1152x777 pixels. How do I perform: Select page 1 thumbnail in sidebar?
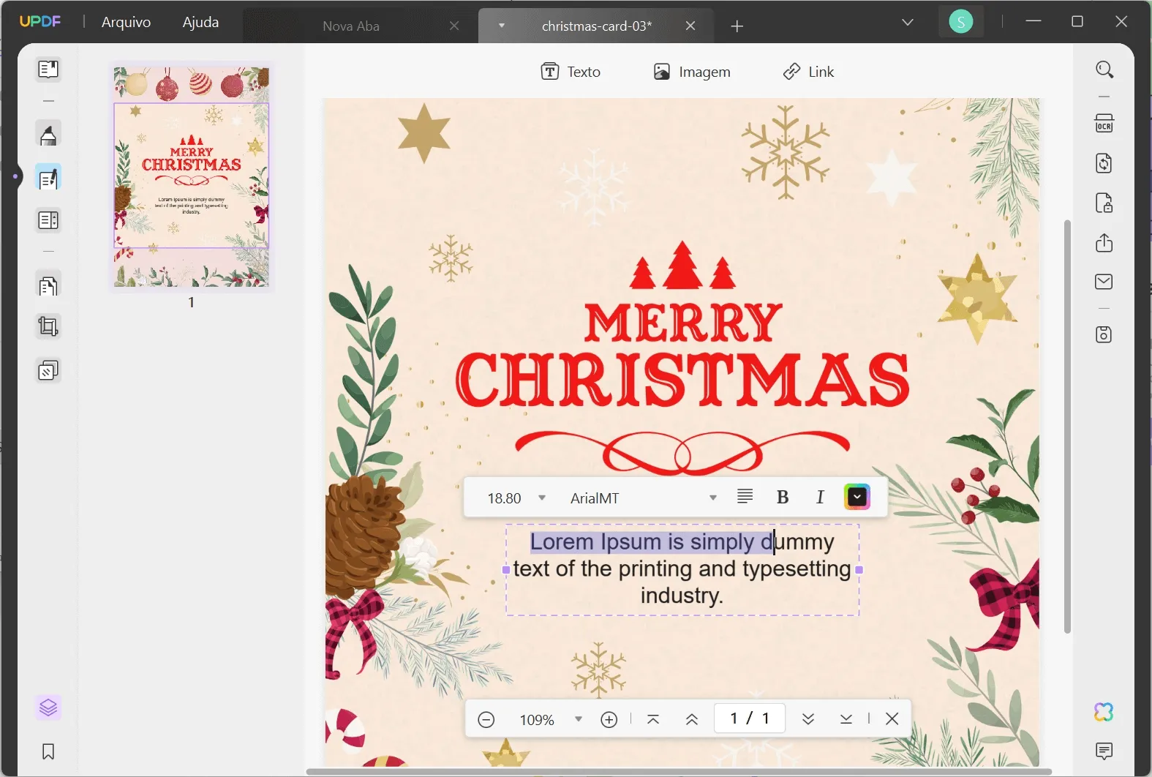192,176
